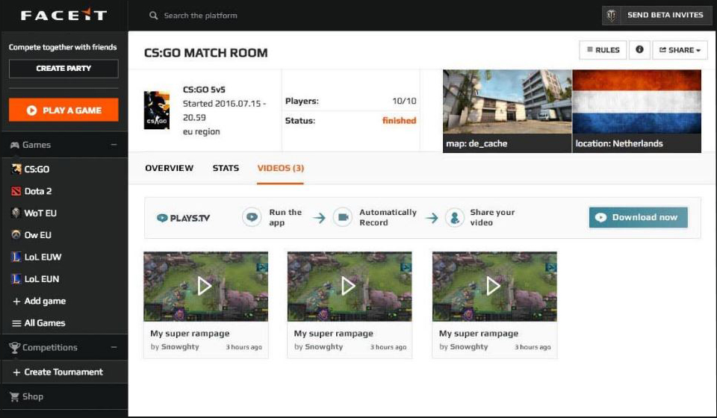Click the World of Tanks badge icon
The image size is (717, 418).
pos(611,15)
